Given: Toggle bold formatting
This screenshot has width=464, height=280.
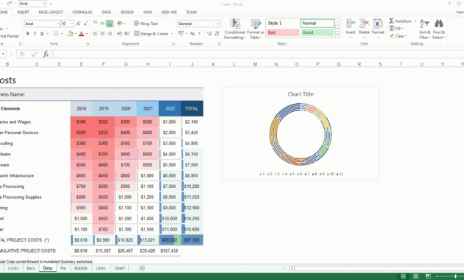Looking at the screenshot, I should tap(27, 34).
